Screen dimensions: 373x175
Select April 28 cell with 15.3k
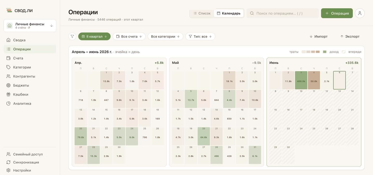(x=94, y=155)
